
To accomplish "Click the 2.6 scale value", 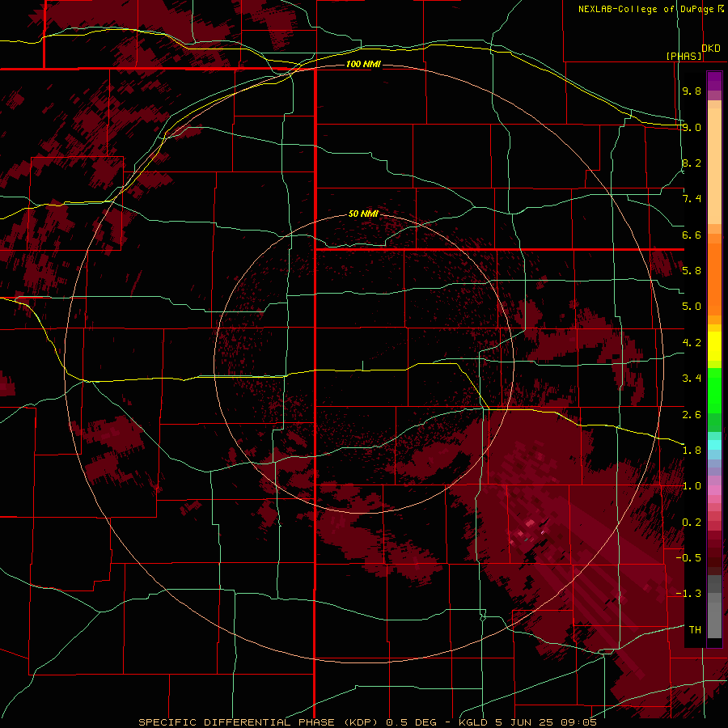I will pos(692,415).
